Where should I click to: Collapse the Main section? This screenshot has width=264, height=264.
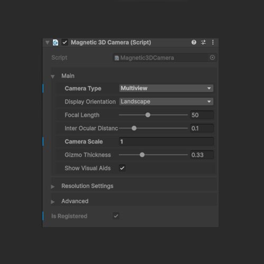[53, 77]
